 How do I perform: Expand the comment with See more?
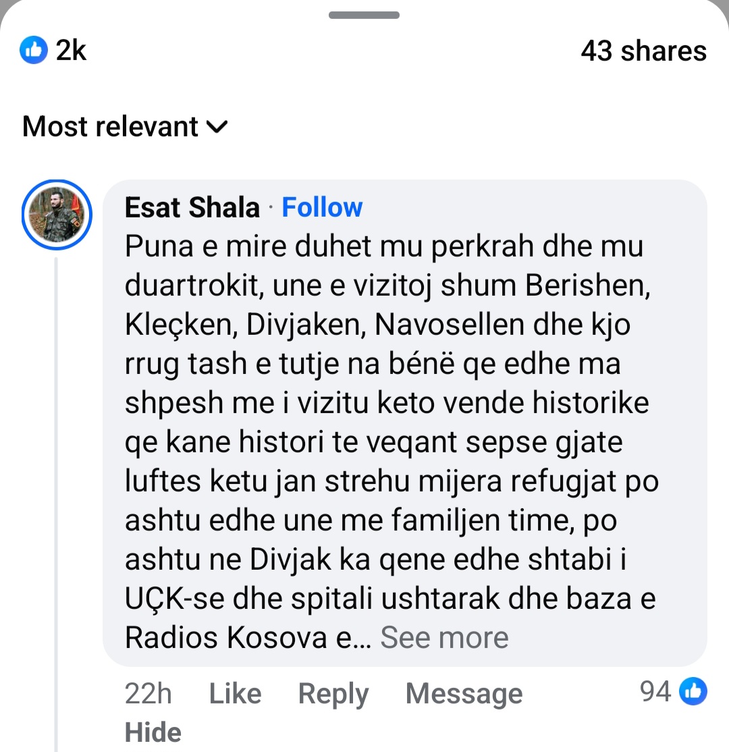(x=444, y=637)
